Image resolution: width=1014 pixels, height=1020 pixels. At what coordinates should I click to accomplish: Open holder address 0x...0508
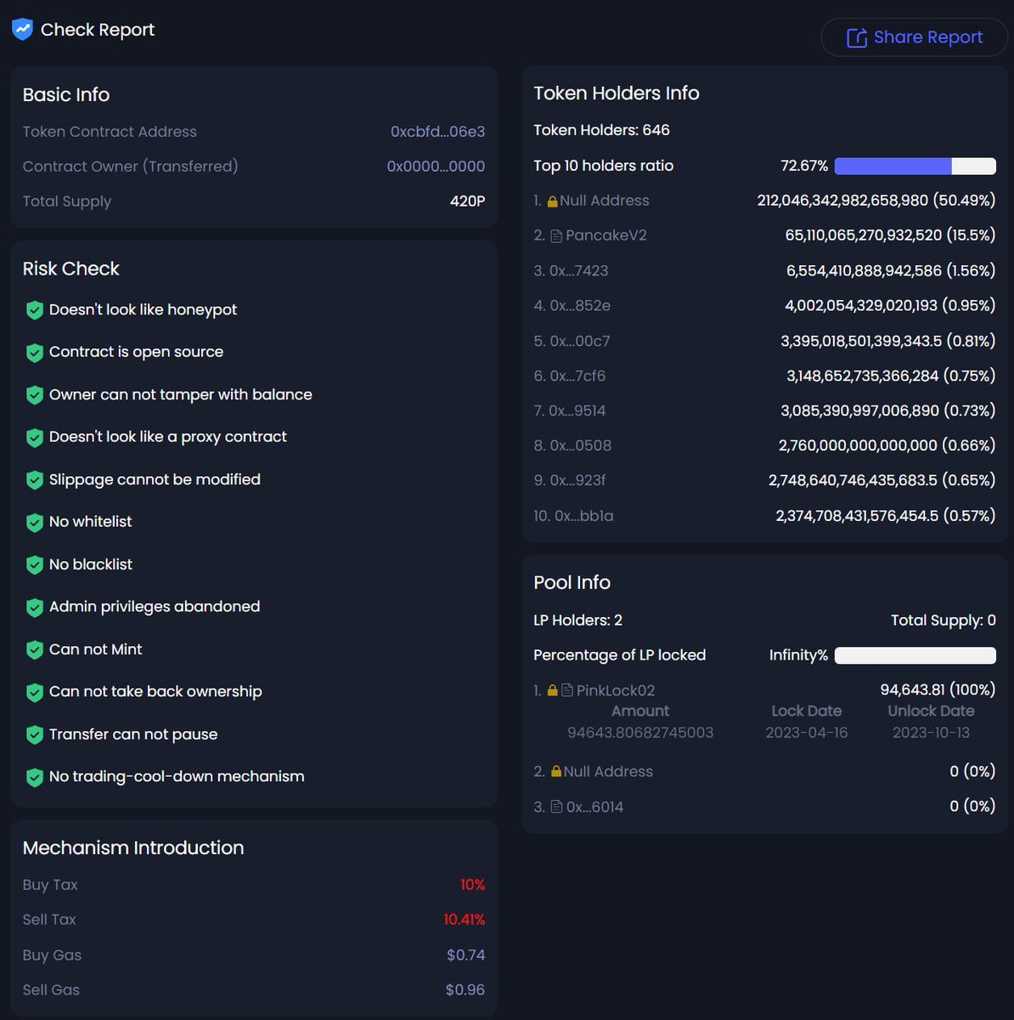pos(581,445)
